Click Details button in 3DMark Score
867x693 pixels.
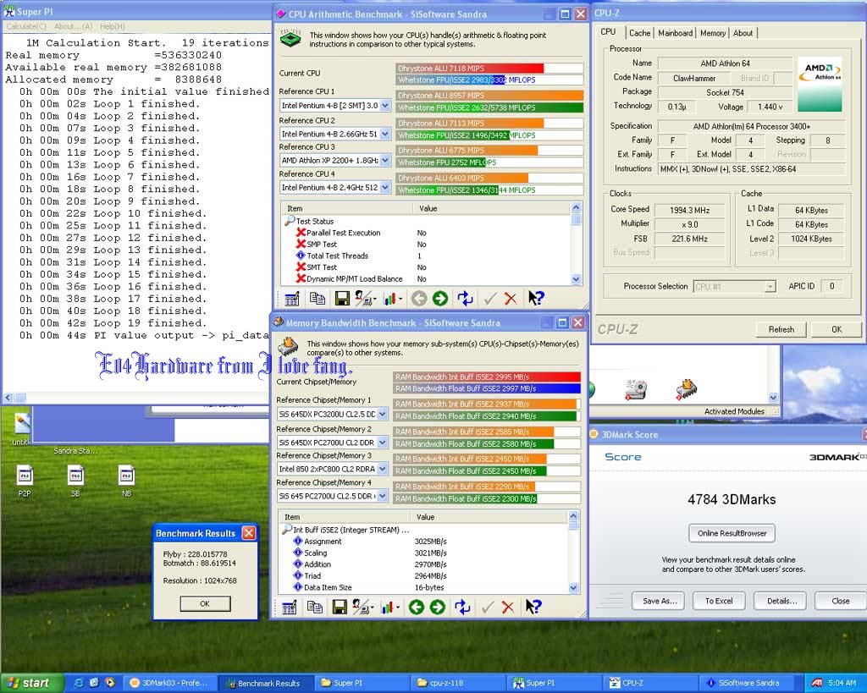[x=781, y=601]
